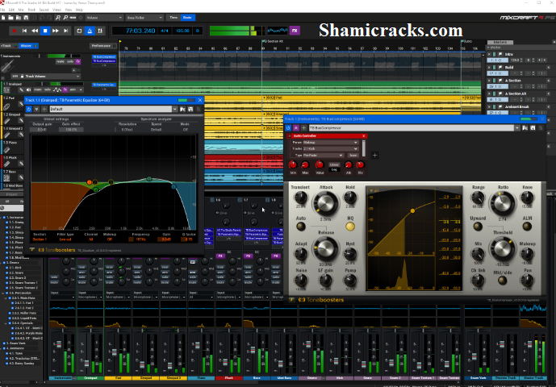
Task: Open fx on the Instruments track
Action: [78, 61]
